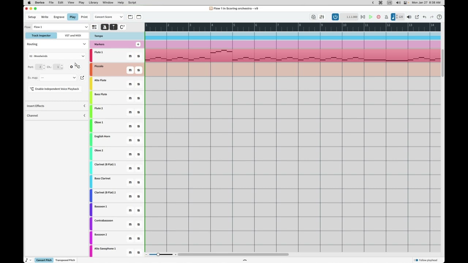This screenshot has width=468, height=263.
Task: Click the speaker audio icon in toolbar
Action: click(409, 17)
